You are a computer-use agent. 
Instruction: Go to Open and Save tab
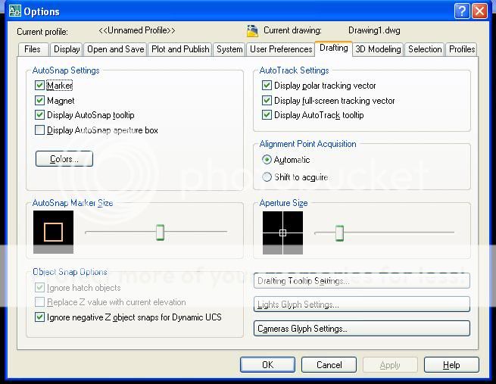tap(115, 49)
